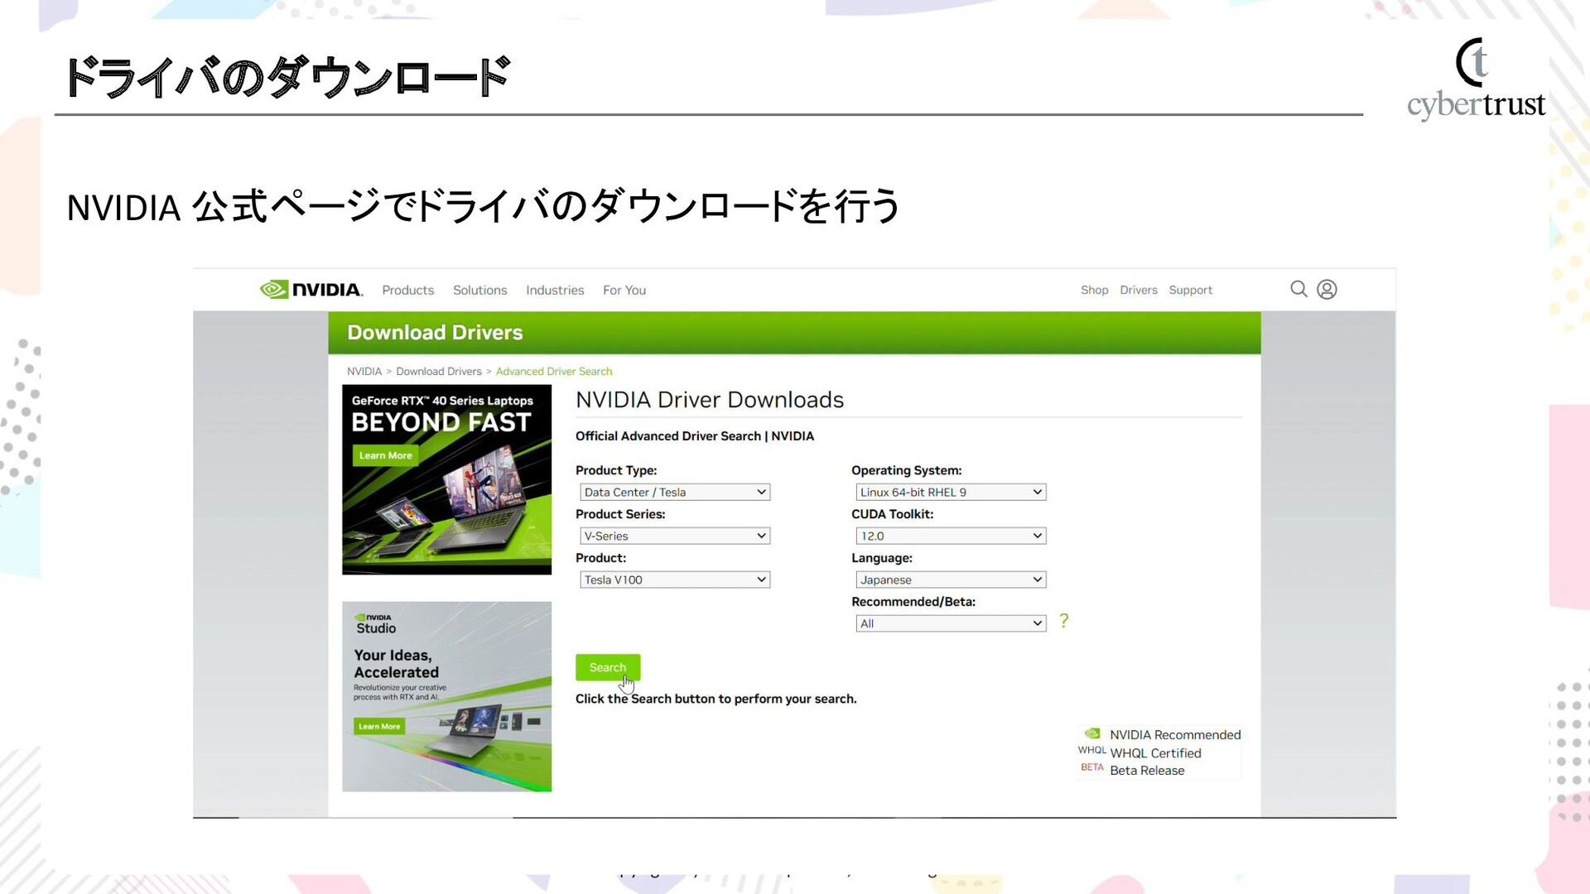1590x894 pixels.
Task: Expand Product Type dropdown Data Center / Tesla
Action: pos(675,492)
